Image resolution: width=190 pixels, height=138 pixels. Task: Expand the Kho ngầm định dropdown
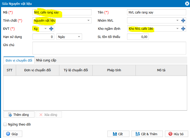(177, 29)
